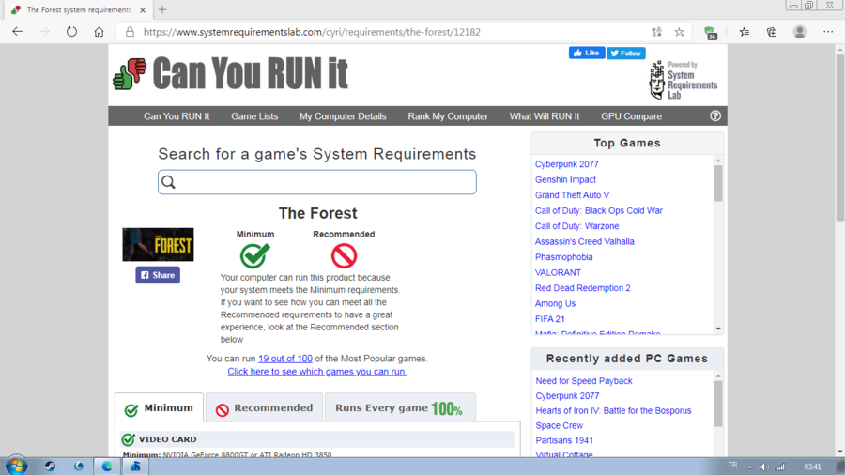Open Call of Duty: Black Ops Cold War
This screenshot has width=845, height=475.
pyautogui.click(x=599, y=210)
